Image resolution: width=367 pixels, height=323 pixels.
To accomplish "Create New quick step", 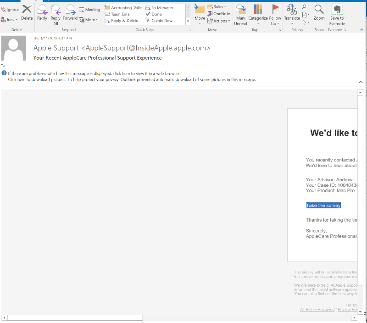I will click(x=159, y=21).
